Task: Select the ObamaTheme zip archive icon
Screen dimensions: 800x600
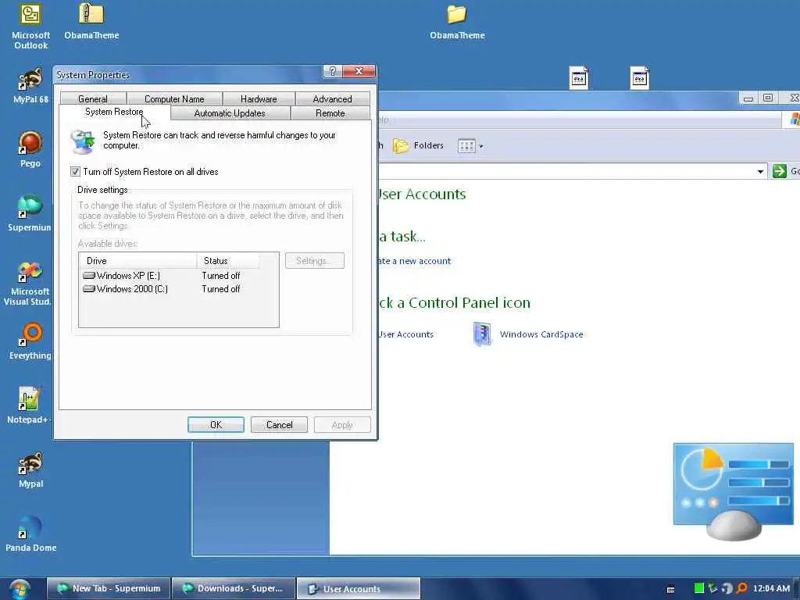Action: 91,21
